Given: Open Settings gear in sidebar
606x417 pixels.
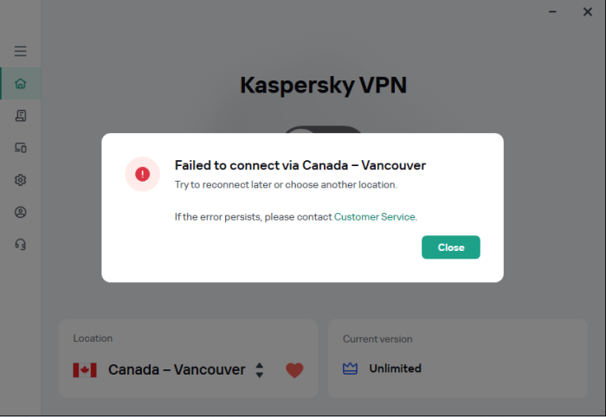Looking at the screenshot, I should coord(21,180).
